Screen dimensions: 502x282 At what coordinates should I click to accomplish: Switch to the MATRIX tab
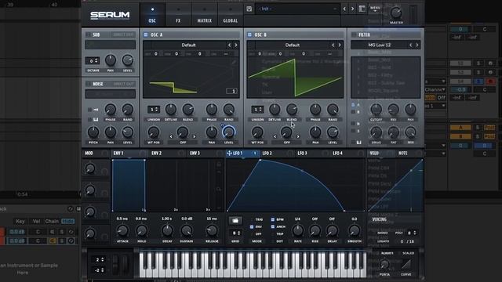(204, 15)
